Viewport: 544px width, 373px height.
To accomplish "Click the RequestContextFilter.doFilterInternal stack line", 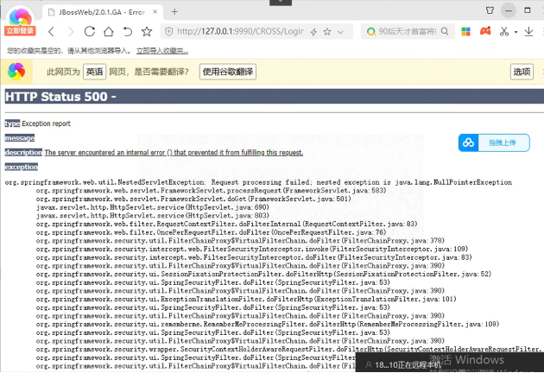I will 226,224.
